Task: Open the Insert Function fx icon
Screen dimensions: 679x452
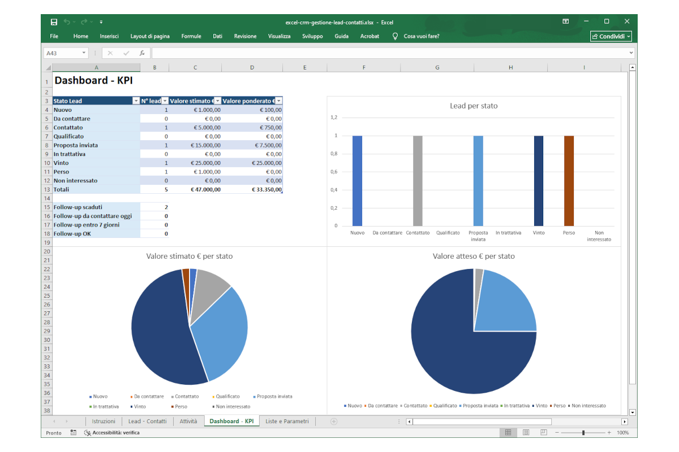Action: coord(142,53)
